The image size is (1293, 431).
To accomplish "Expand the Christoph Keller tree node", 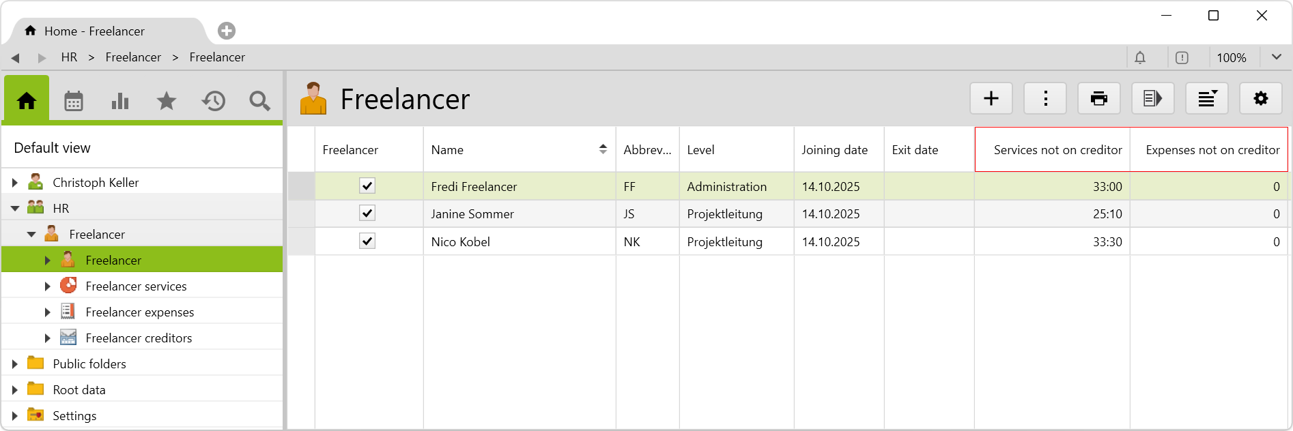I will point(15,183).
